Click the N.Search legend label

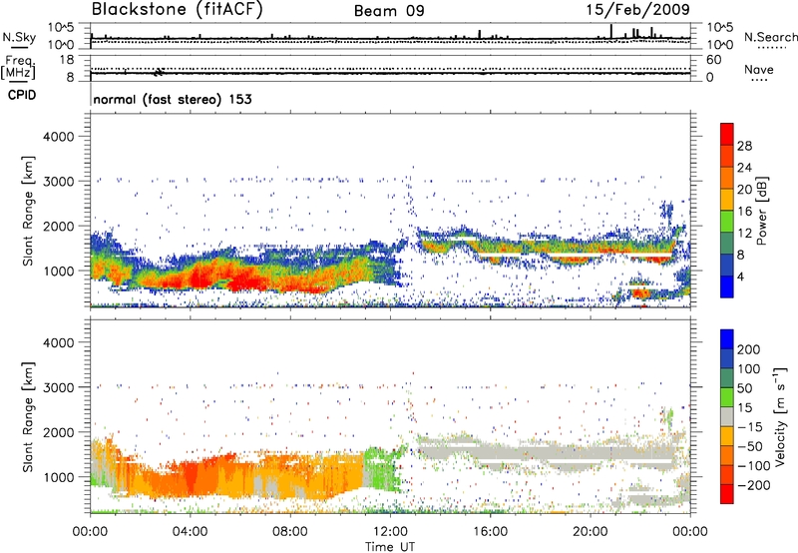coord(771,37)
